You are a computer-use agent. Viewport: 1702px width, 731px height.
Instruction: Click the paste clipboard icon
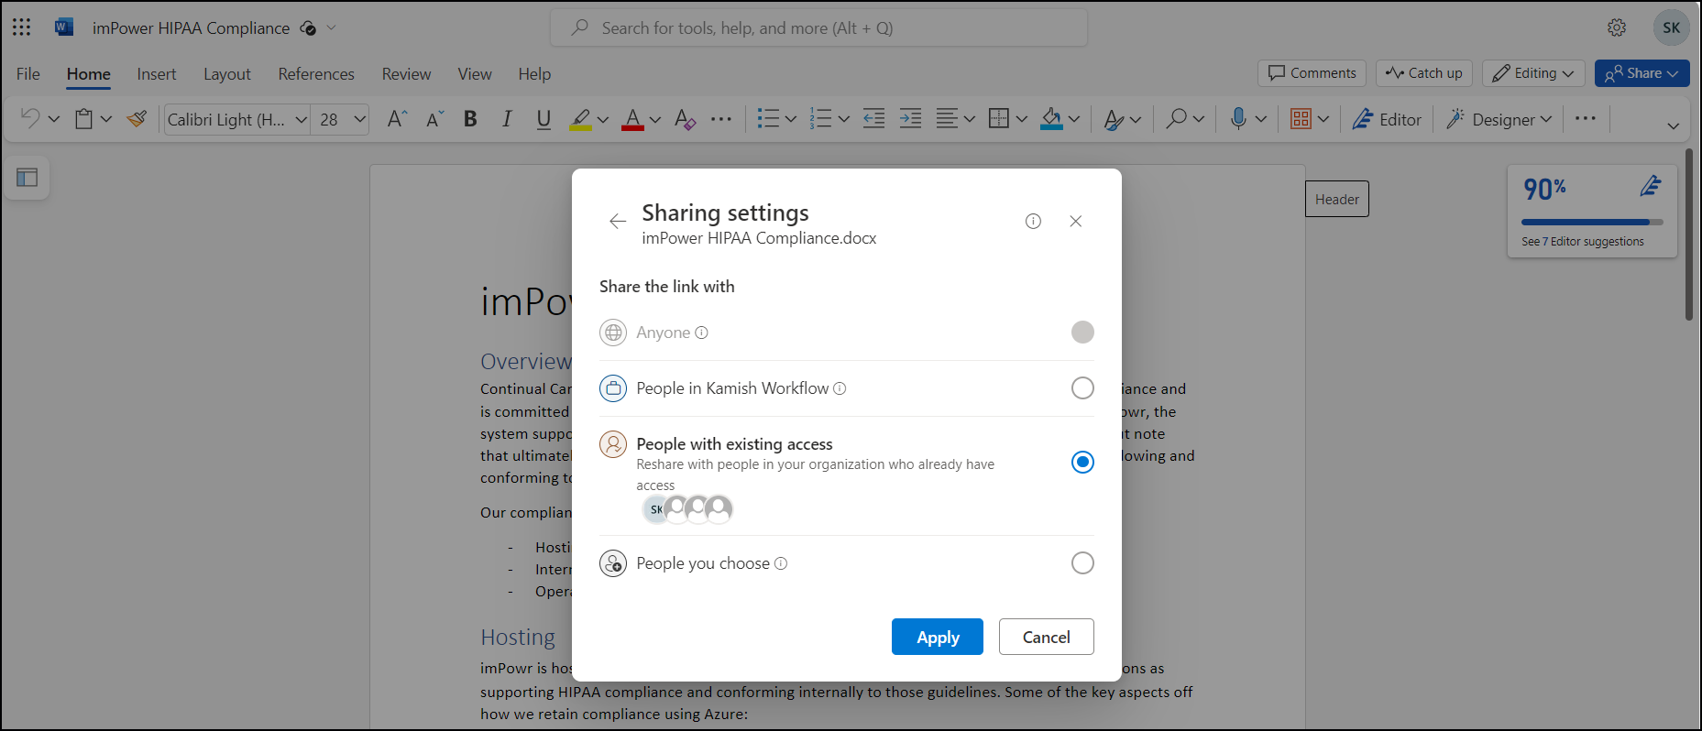click(x=84, y=119)
